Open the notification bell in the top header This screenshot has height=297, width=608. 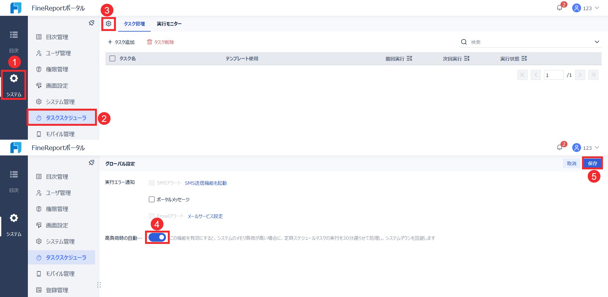(x=560, y=8)
